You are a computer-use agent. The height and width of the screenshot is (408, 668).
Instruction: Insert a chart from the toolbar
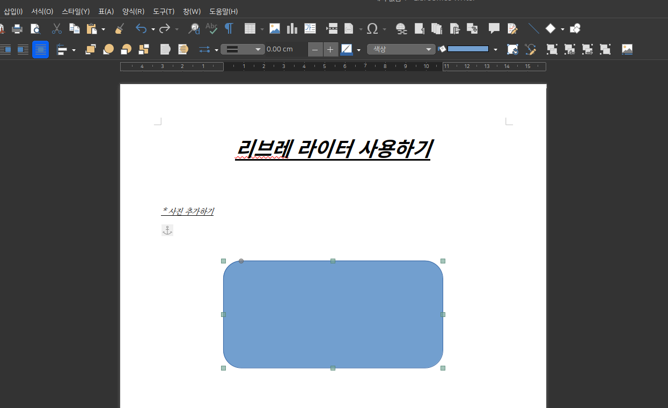click(292, 29)
